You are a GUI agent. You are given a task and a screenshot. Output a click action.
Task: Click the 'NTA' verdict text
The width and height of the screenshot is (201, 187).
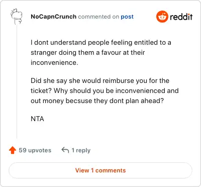(37, 119)
